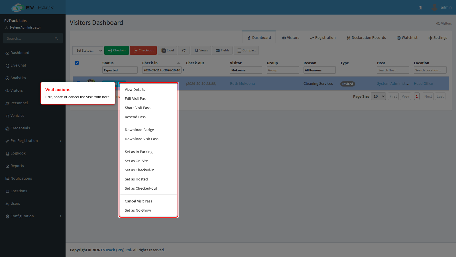The image size is (456, 257).
Task: Click the admin user avatar icon
Action: (434, 7)
